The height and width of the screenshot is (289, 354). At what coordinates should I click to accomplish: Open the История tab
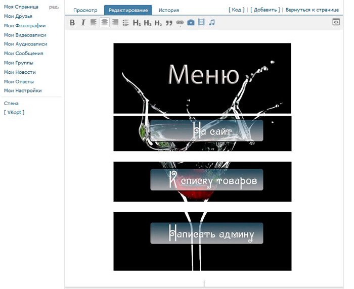click(x=168, y=11)
